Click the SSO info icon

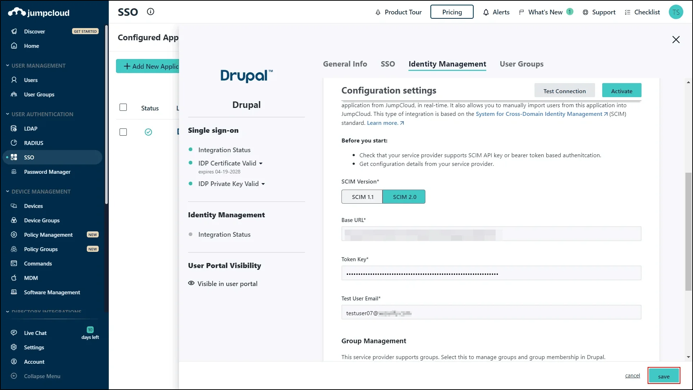(151, 12)
